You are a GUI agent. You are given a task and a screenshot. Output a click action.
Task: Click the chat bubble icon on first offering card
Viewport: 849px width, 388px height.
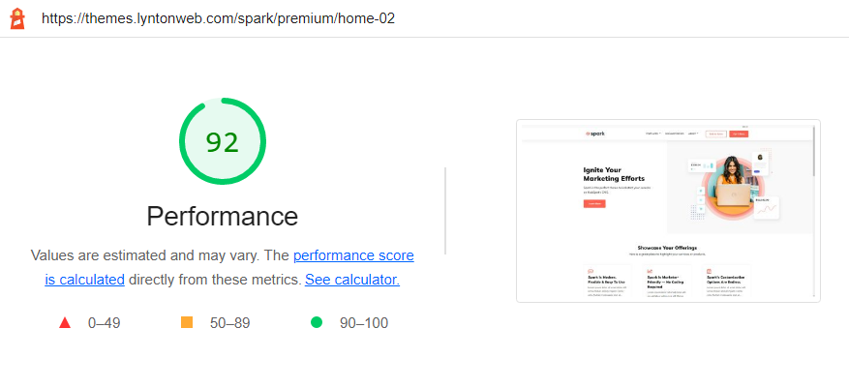pyautogui.click(x=591, y=271)
